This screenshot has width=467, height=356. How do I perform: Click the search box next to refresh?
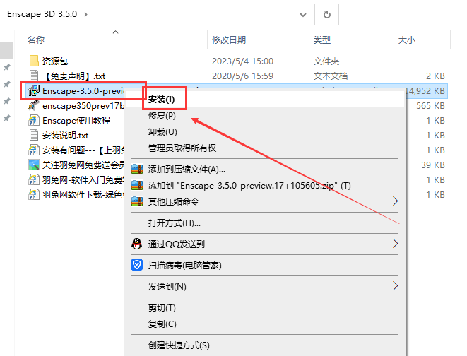[x=407, y=14]
